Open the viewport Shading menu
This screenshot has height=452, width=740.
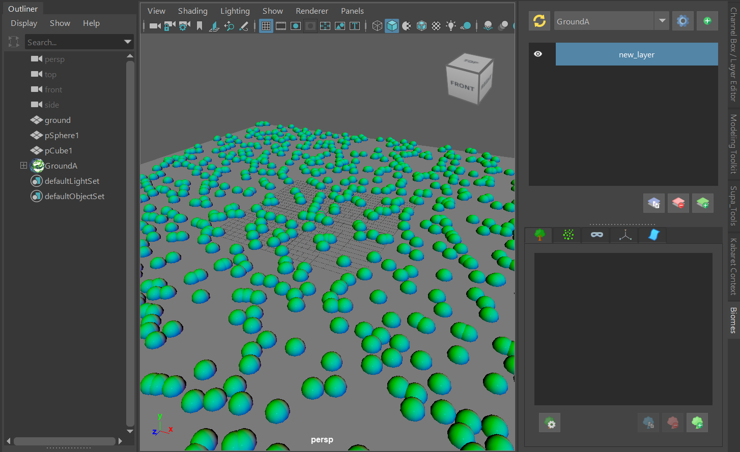tap(193, 11)
